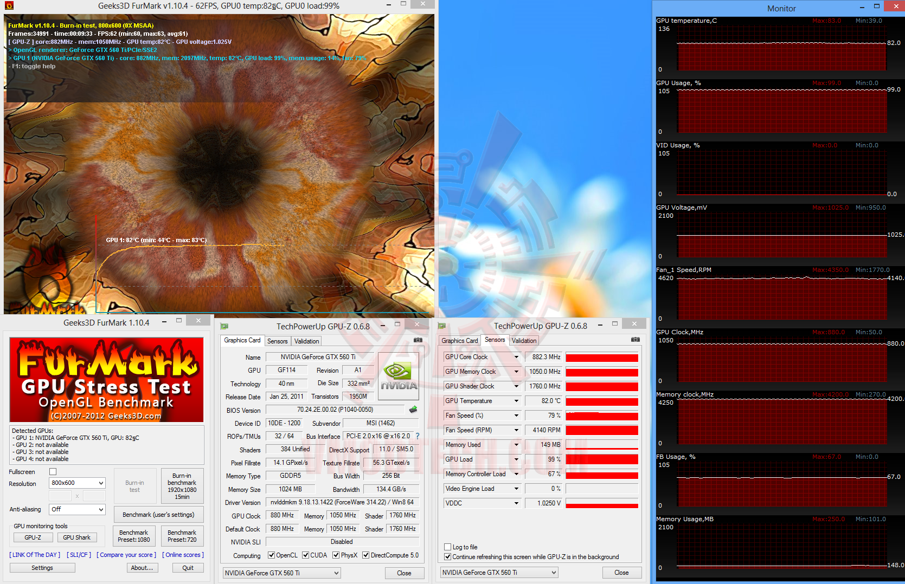Open Bus Interface question mark help
Viewport: 905px width, 584px height.
tap(417, 436)
